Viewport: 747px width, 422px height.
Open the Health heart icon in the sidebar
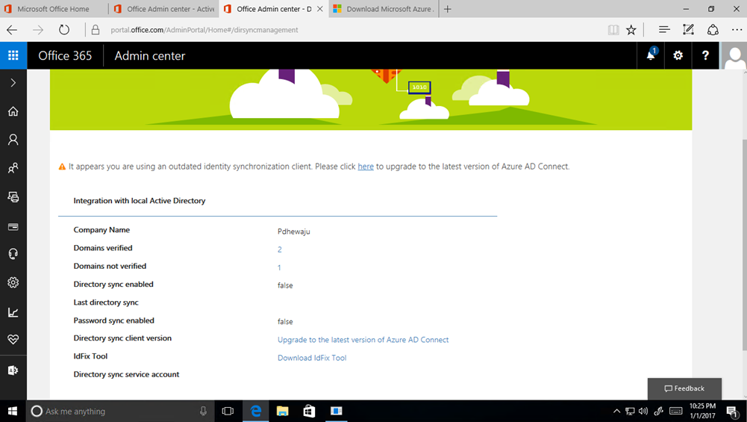[13, 339]
